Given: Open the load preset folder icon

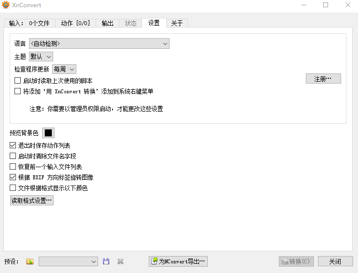Looking at the screenshot, I should 30,261.
